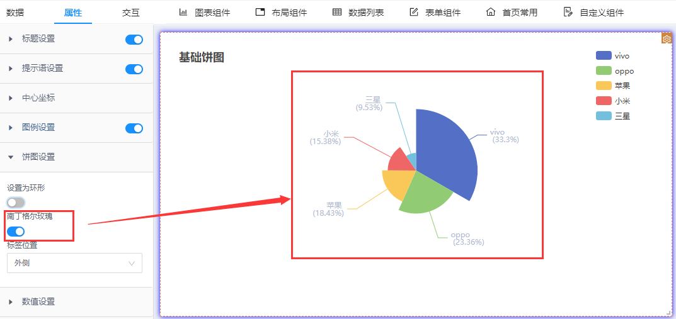Click the 图表组件 chart icon
676x319 pixels.
point(183,12)
